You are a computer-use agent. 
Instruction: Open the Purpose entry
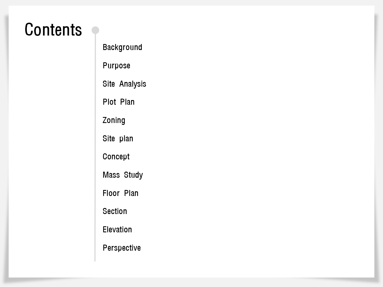pyautogui.click(x=116, y=66)
